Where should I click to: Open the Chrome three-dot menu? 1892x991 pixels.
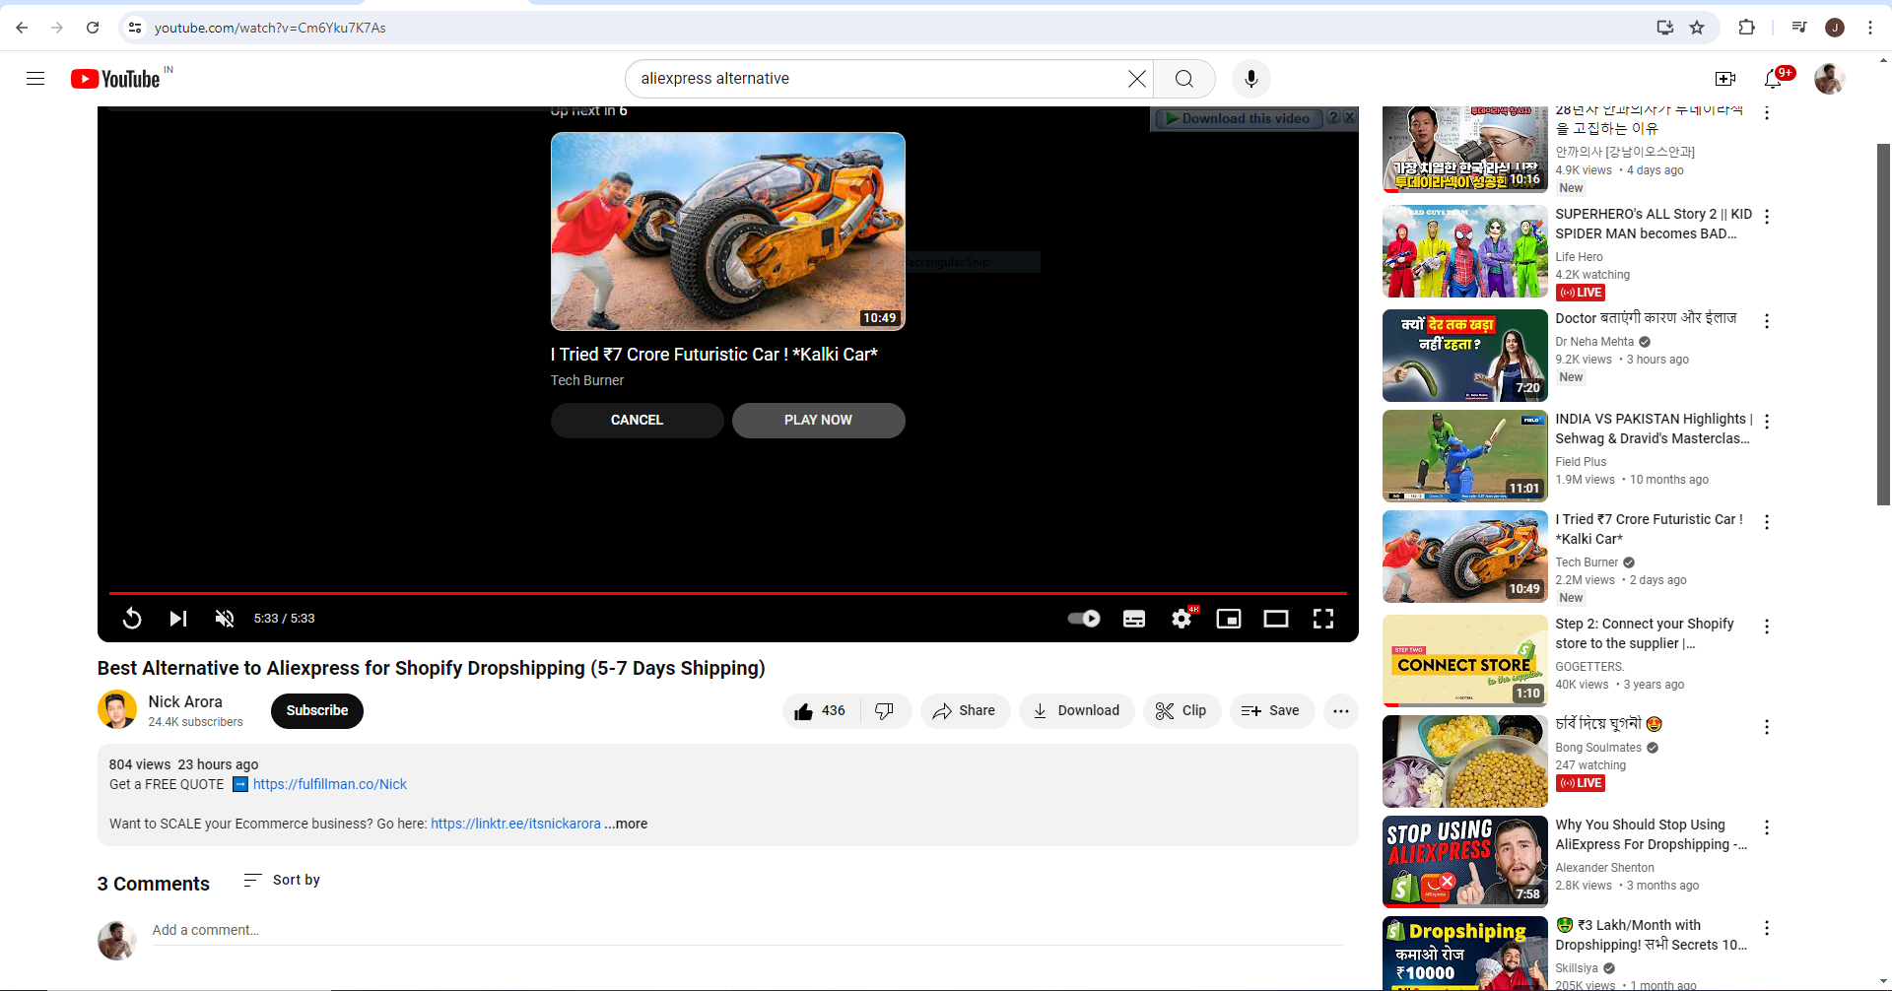coord(1870,28)
